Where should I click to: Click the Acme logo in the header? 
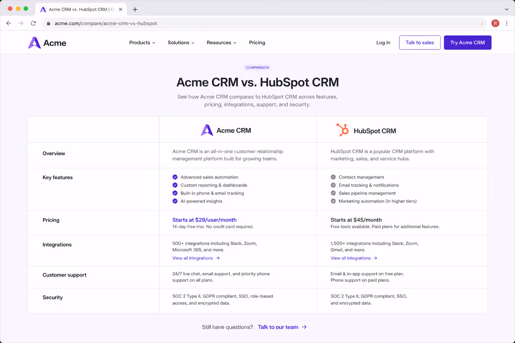coord(47,43)
